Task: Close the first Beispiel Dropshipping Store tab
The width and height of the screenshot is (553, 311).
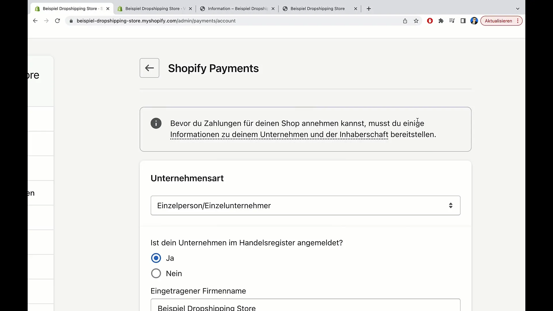Action: pos(108,9)
